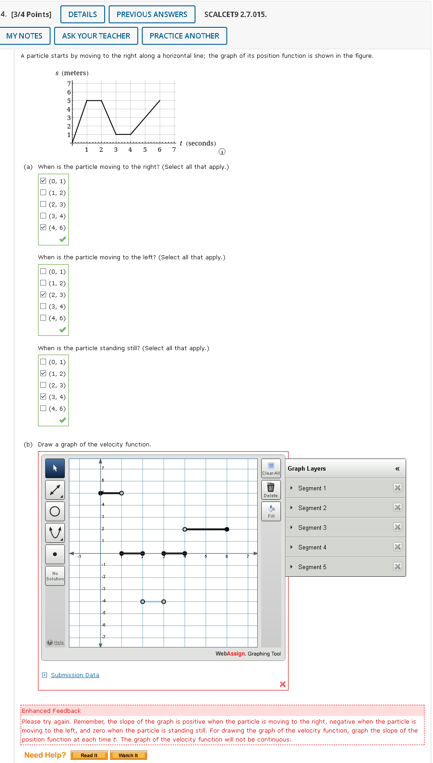Click the SCALCET9 2.7.015. problem label
This screenshot has width=433, height=763.
[x=235, y=14]
